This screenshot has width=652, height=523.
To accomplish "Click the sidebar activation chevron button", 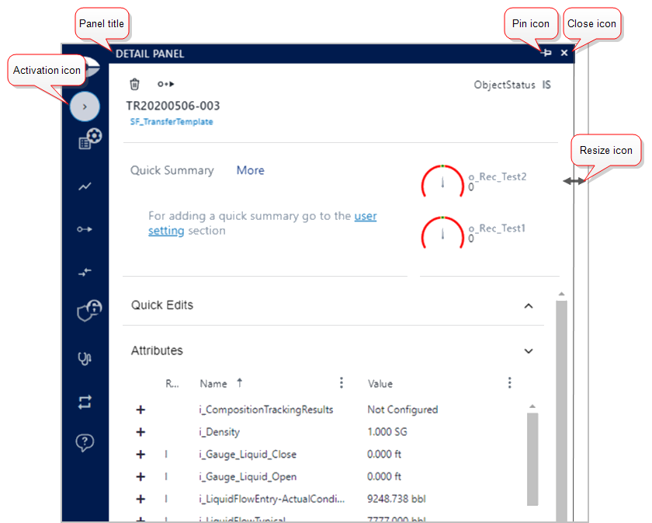I will [x=85, y=106].
